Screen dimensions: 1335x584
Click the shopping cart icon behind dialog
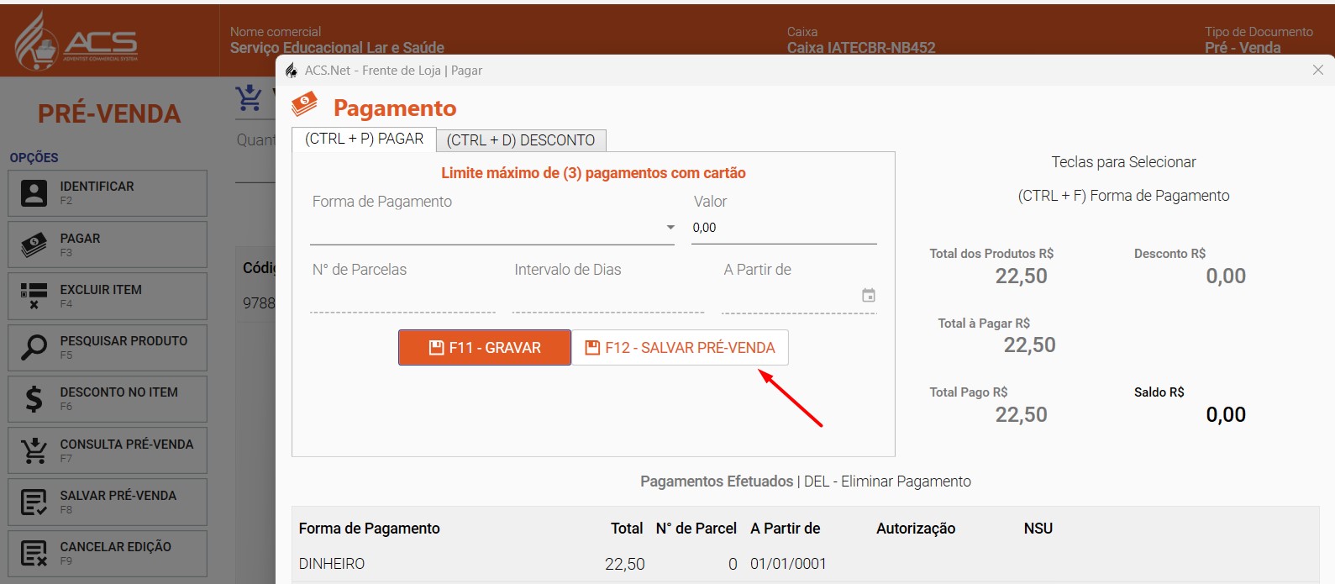click(249, 99)
